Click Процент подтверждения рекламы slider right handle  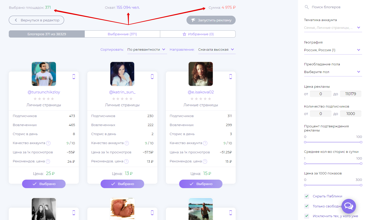(361, 142)
